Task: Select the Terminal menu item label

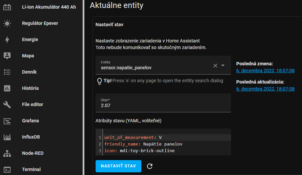Action: 31,169
